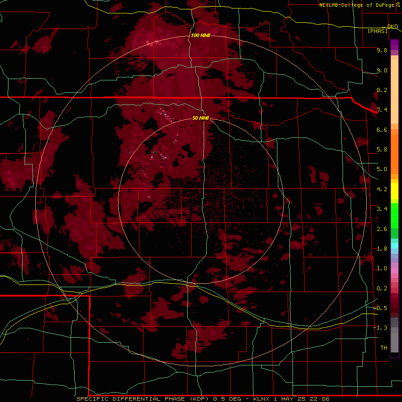Click the 5.0 value on the color scale
The width and height of the screenshot is (402, 402).
click(382, 169)
